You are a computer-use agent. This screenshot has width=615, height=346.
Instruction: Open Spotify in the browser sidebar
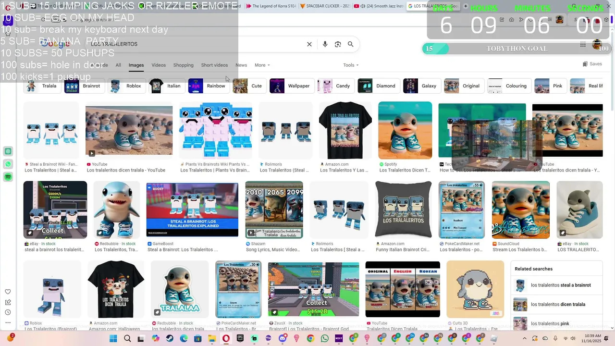coord(8,177)
